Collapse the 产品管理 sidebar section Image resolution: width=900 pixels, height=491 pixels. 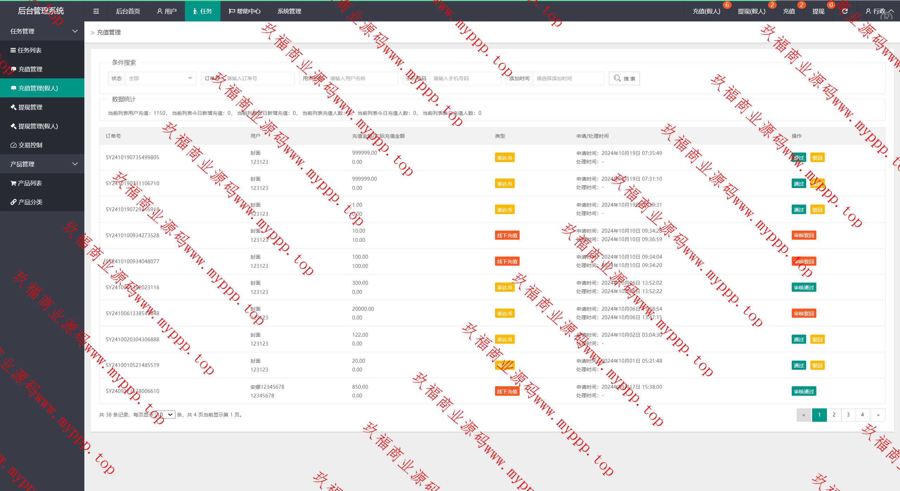pyautogui.click(x=42, y=164)
